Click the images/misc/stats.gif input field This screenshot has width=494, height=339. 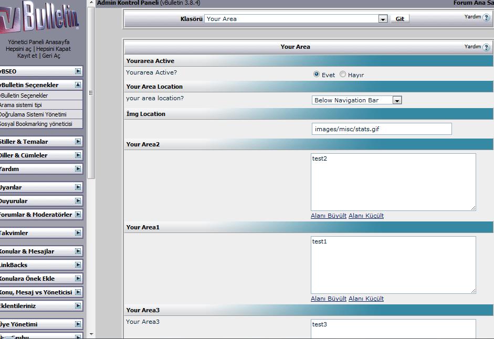click(381, 129)
